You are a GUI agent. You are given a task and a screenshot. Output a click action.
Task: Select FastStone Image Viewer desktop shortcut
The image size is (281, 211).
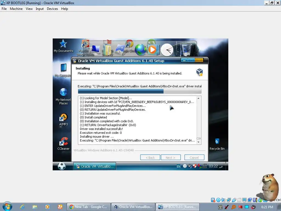85,48
